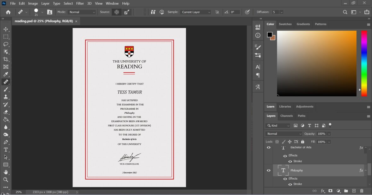
Task: Switch to the Swatches tab
Action: coord(285,24)
